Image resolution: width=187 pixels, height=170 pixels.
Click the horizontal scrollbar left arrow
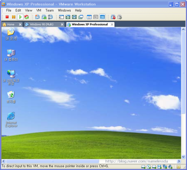[3, 161]
